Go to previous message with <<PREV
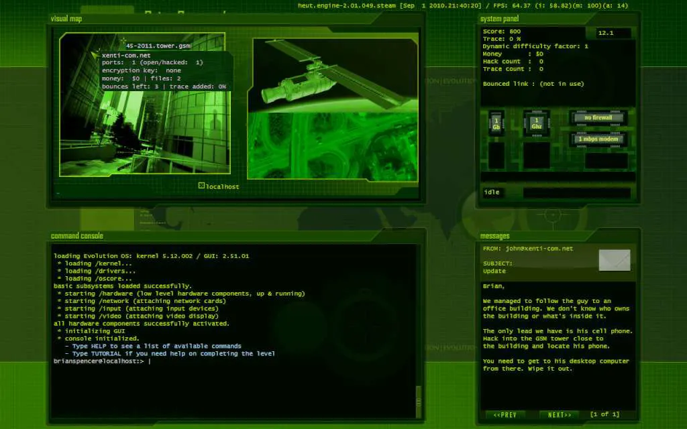This screenshot has width=687, height=429. (505, 414)
